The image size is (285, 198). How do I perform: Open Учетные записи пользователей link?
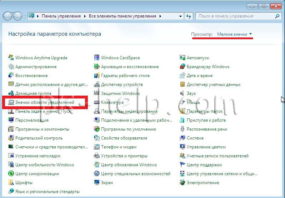coord(217,156)
